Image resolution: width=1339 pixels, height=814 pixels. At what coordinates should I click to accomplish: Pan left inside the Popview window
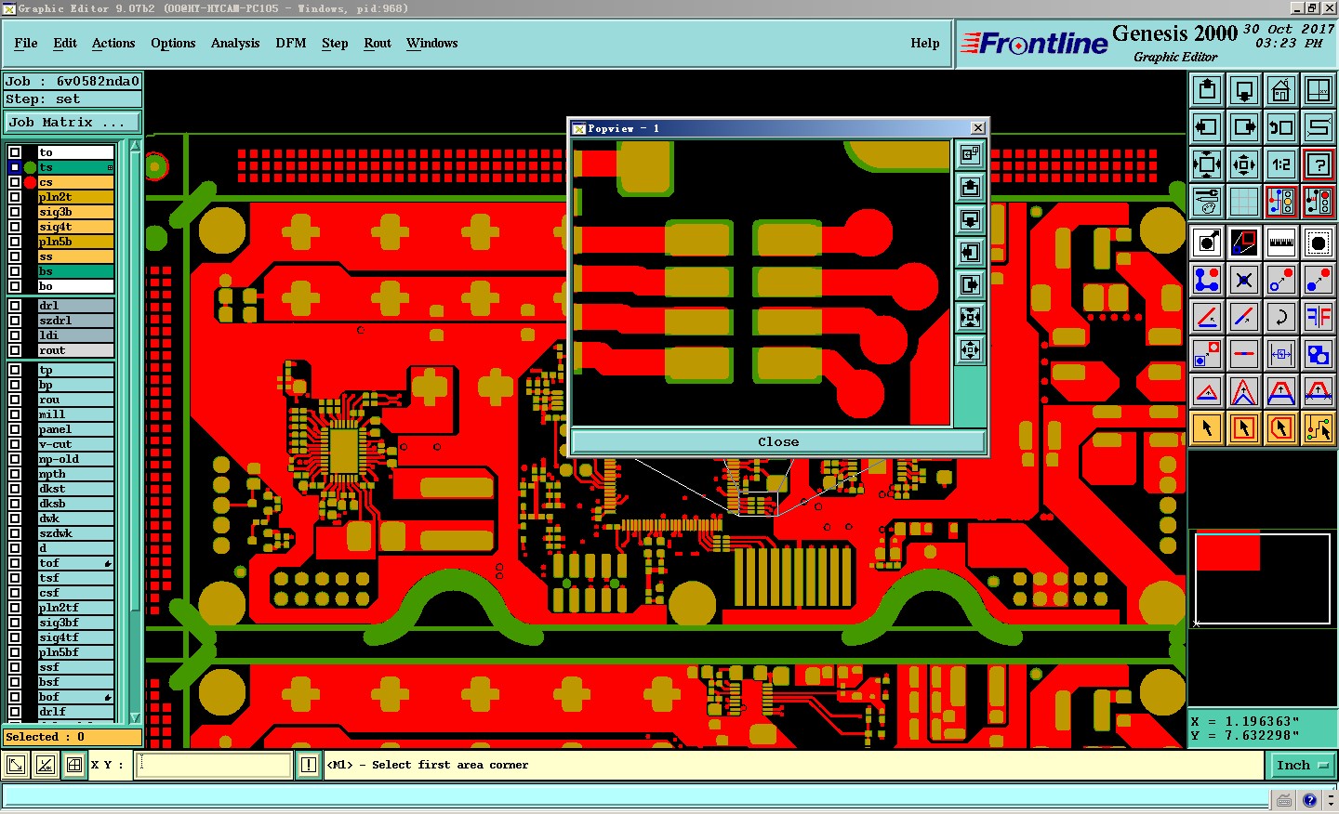pos(970,253)
